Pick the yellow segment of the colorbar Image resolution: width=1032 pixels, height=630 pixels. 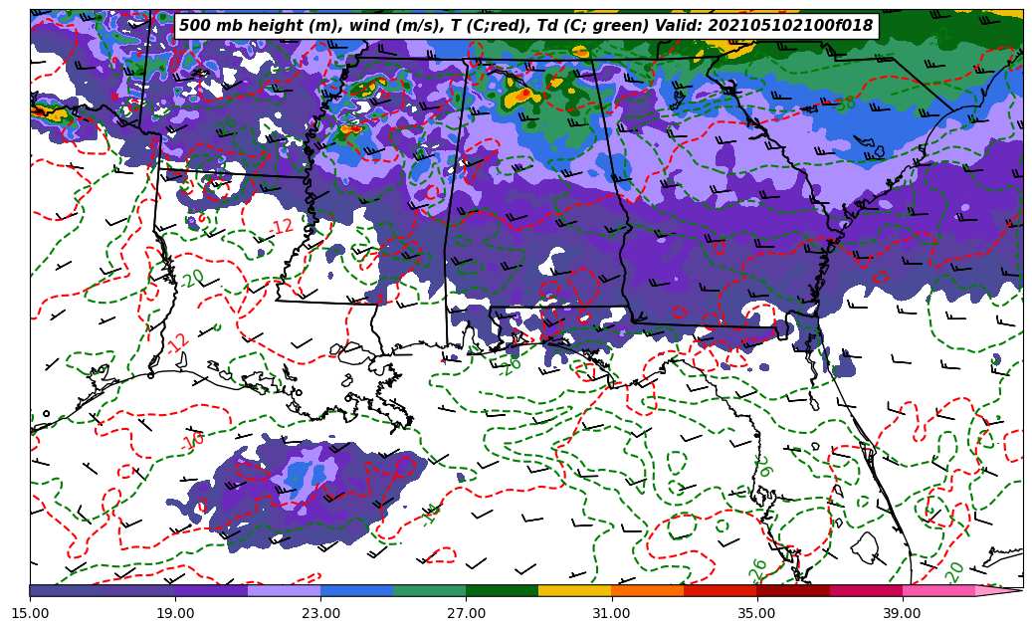tap(574, 590)
